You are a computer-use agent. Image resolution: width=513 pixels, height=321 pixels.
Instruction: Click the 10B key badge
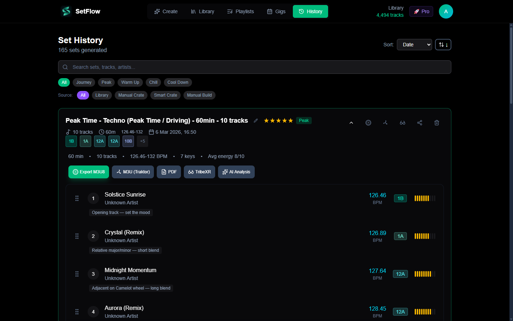[x=128, y=141]
